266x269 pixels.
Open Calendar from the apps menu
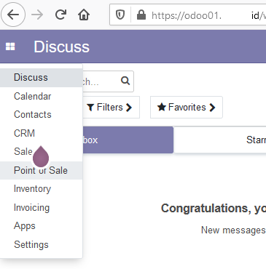point(42,96)
